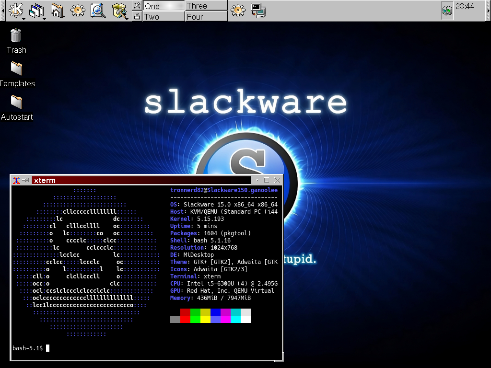Image resolution: width=491 pixels, height=368 pixels.
Task: Launch the magnifier file search tool
Action: pos(98,11)
